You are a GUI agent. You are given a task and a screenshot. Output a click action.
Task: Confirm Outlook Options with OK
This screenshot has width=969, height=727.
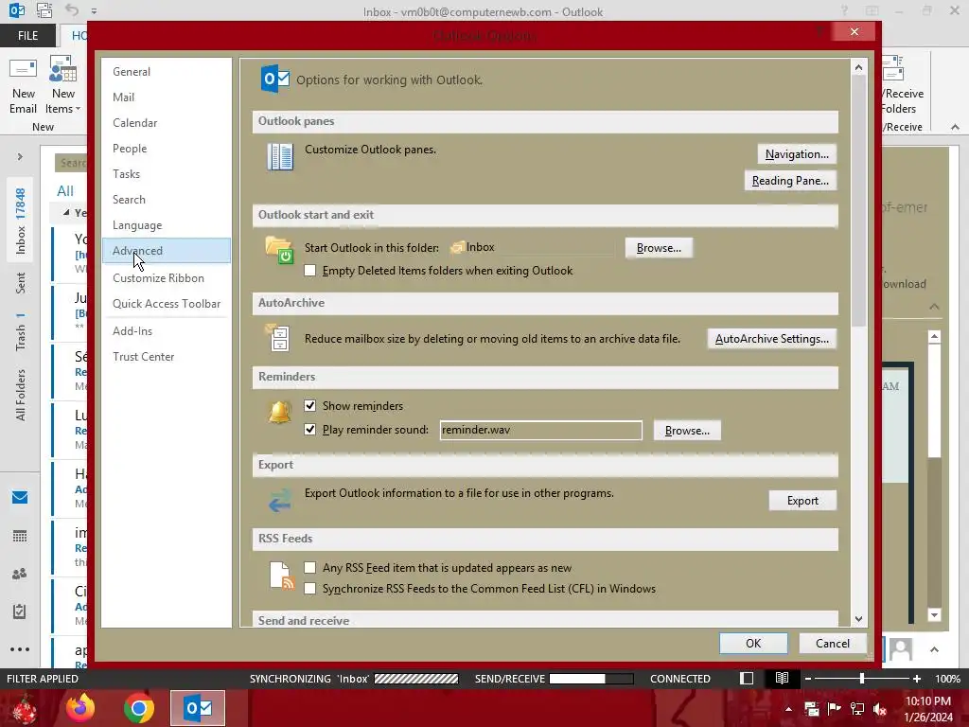[753, 644]
